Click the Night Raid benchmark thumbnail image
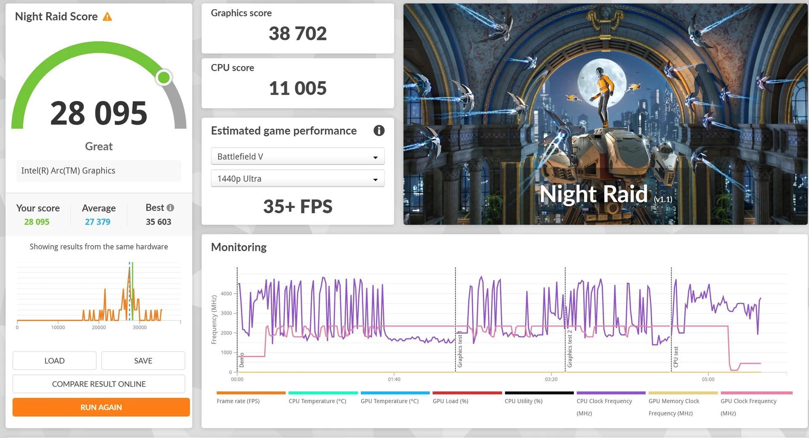The height and width of the screenshot is (438, 809). coord(605,114)
